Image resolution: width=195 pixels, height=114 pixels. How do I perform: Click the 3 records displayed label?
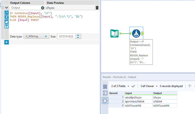(x=171, y=86)
